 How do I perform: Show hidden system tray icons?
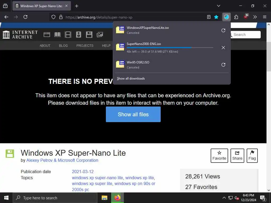(224, 198)
